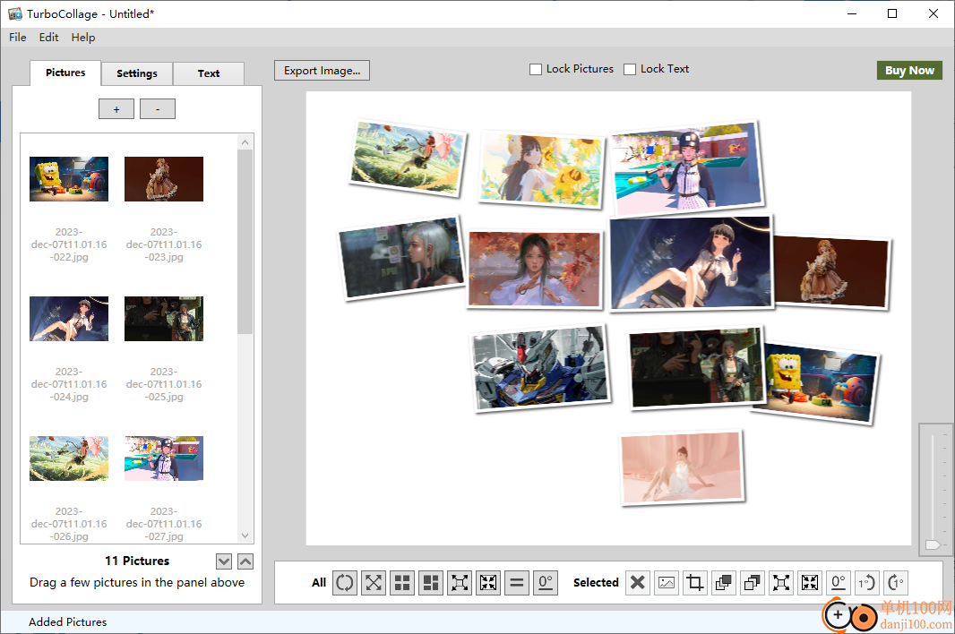Select thumbnail 025.jpg in the picture list
The height and width of the screenshot is (634, 955).
164,319
